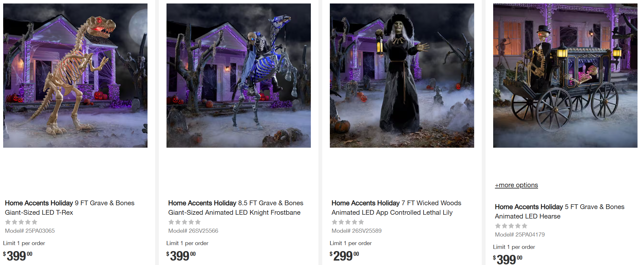Screen dimensions: 641x265
Task: Click the $299 price of Lethal Lily
Action: click(344, 256)
